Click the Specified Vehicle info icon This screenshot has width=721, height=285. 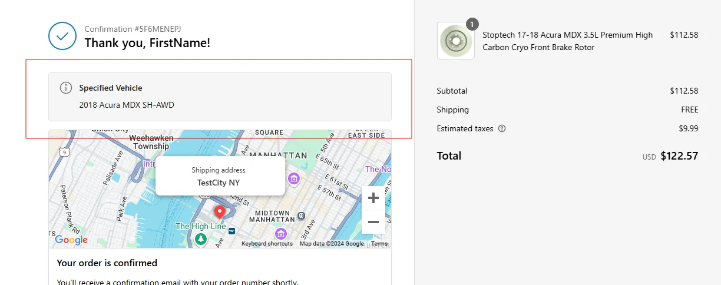pos(66,88)
